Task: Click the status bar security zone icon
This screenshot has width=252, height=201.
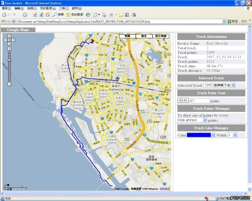Action: click(x=217, y=198)
